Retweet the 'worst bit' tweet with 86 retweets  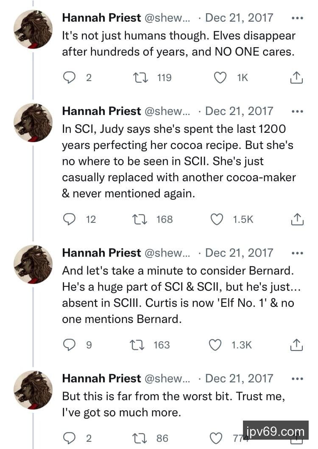coord(138,438)
